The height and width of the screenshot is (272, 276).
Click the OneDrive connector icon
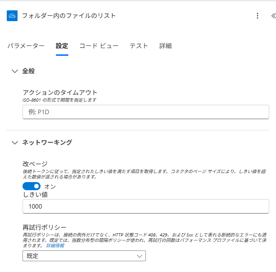point(12,16)
